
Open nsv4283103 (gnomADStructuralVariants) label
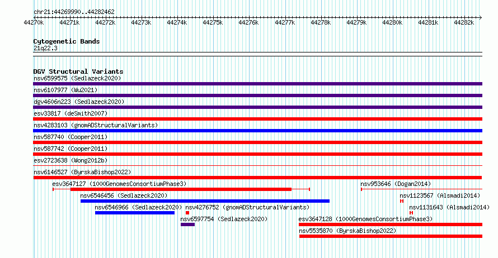point(96,125)
